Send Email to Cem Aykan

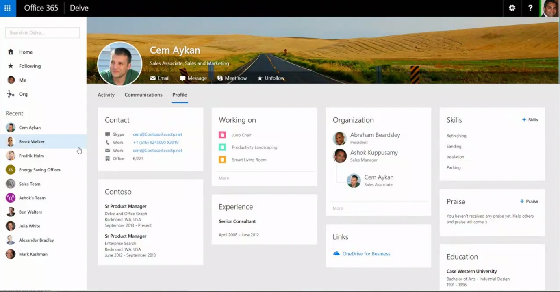click(x=160, y=78)
